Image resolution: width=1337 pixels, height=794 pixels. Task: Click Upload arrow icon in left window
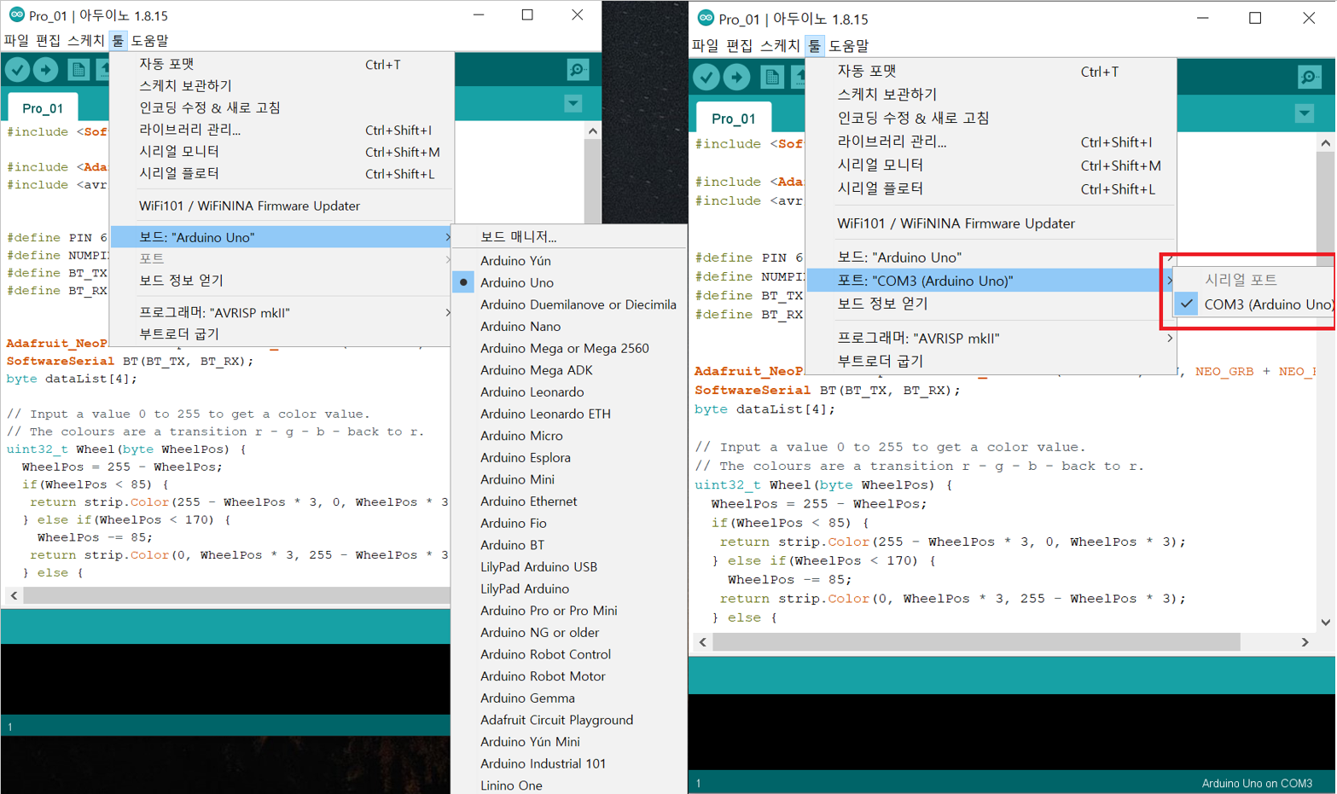pos(46,70)
